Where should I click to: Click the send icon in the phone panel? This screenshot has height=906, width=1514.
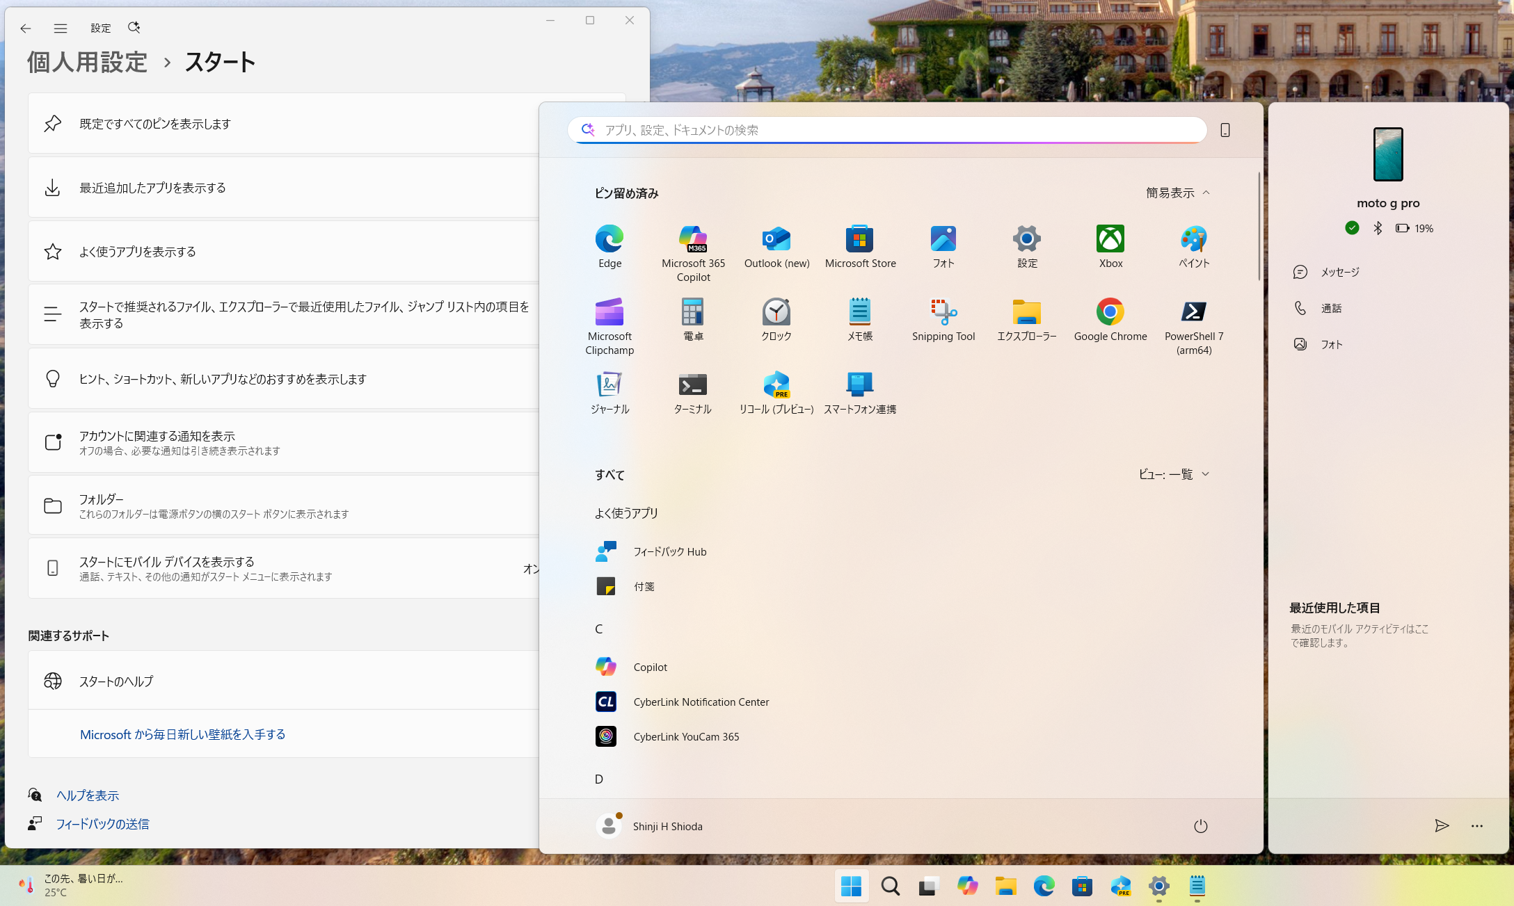click(x=1442, y=825)
